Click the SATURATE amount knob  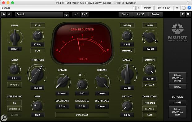[x=150, y=70]
